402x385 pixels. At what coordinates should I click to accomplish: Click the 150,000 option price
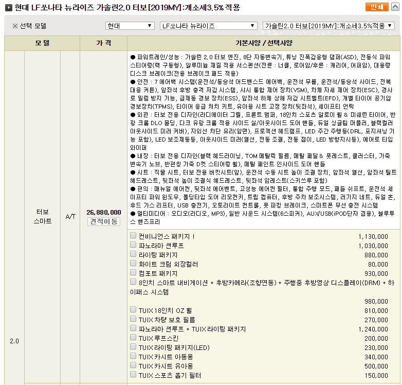click(376, 376)
